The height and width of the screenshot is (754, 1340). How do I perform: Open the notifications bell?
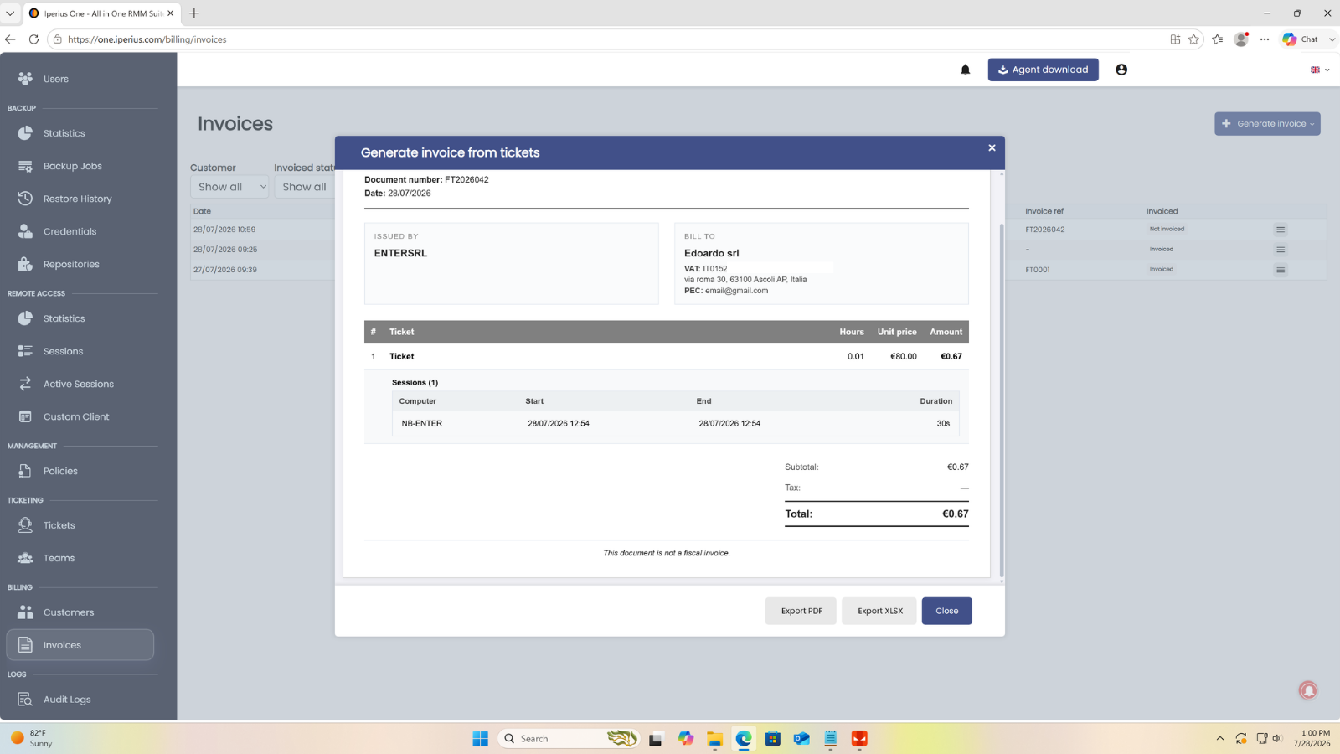click(x=965, y=70)
